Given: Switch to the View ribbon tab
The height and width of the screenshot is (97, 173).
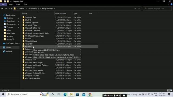Looking at the screenshot, I should [25, 4].
